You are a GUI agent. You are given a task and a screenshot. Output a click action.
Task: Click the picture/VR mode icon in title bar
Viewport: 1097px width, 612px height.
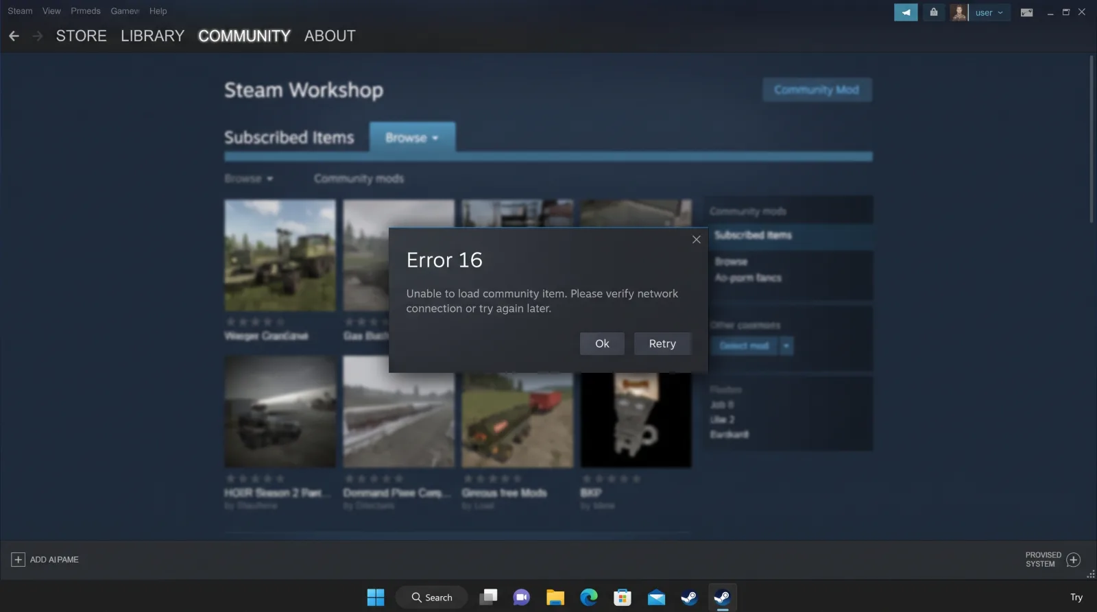click(x=1026, y=12)
